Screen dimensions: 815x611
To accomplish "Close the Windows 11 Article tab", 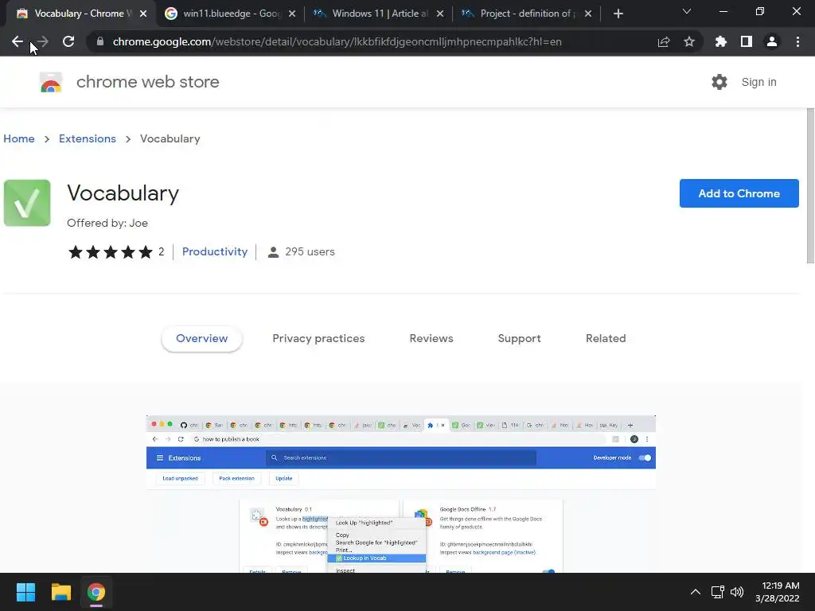I will pyautogui.click(x=440, y=14).
